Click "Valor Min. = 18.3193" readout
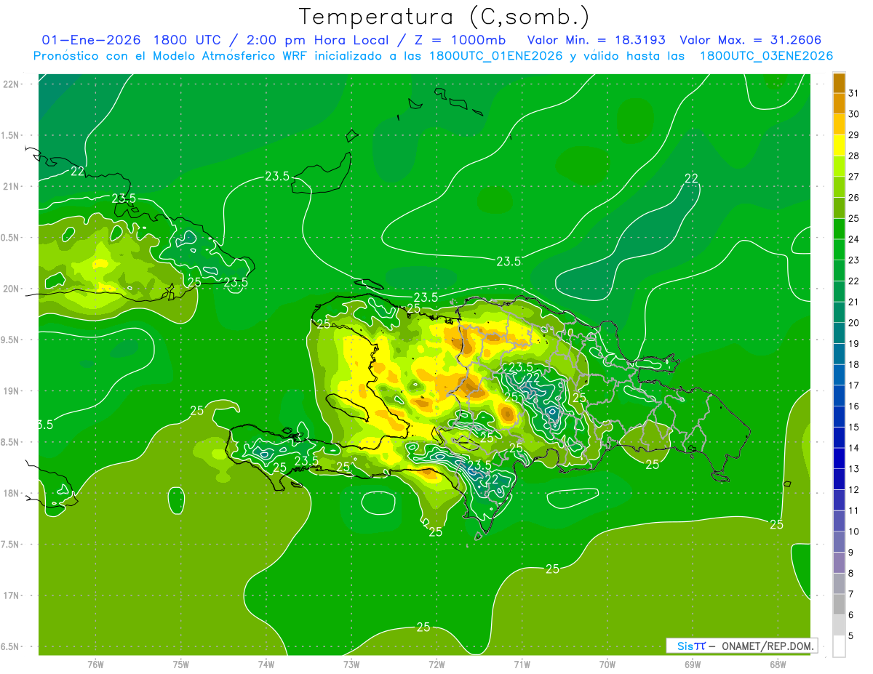The width and height of the screenshot is (873, 674). (596, 40)
